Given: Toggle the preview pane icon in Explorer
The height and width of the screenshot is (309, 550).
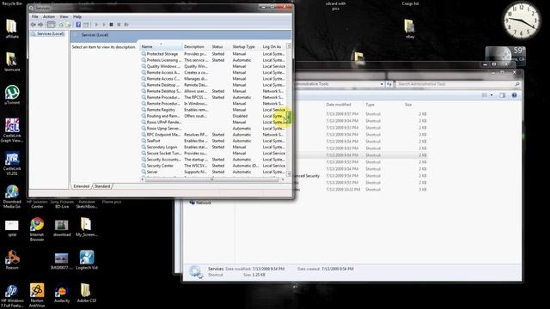Looking at the screenshot, I should tap(502, 95).
